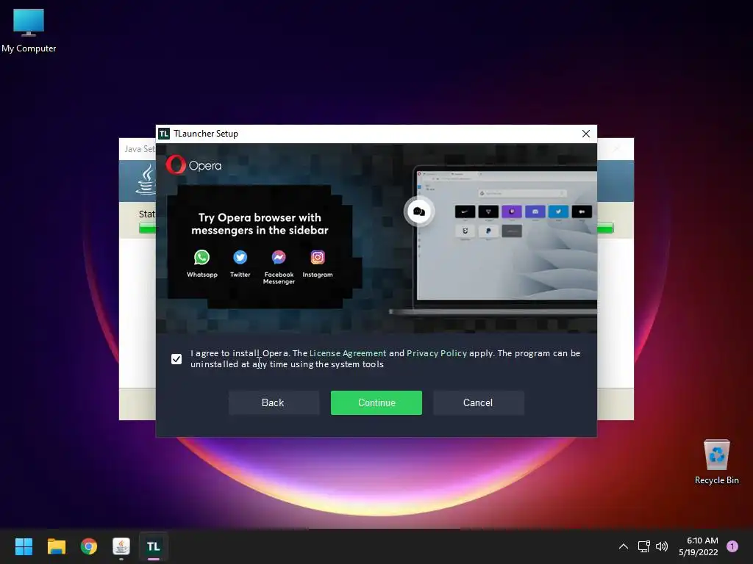Launch Google Chrome from the taskbar
Screen dimensions: 753x564
point(89,546)
